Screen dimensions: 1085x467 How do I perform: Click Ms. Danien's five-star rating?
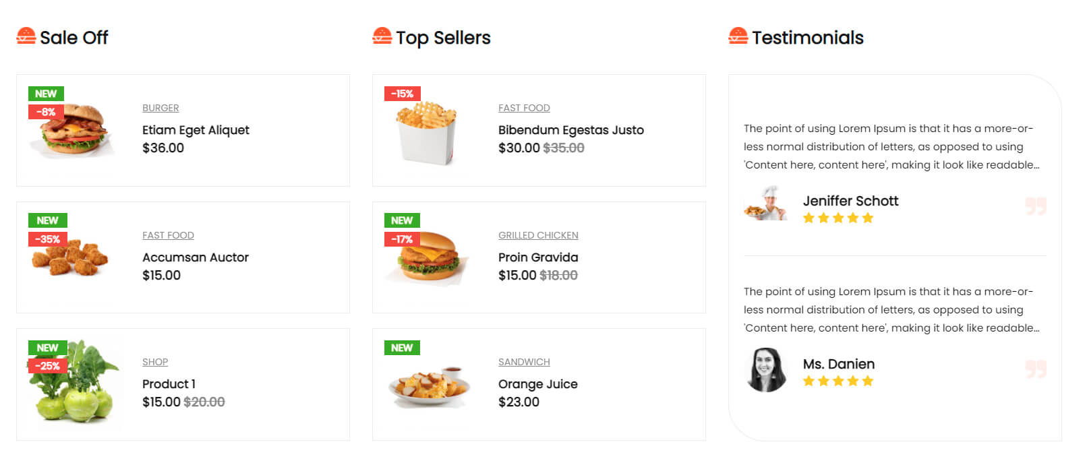pos(838,381)
